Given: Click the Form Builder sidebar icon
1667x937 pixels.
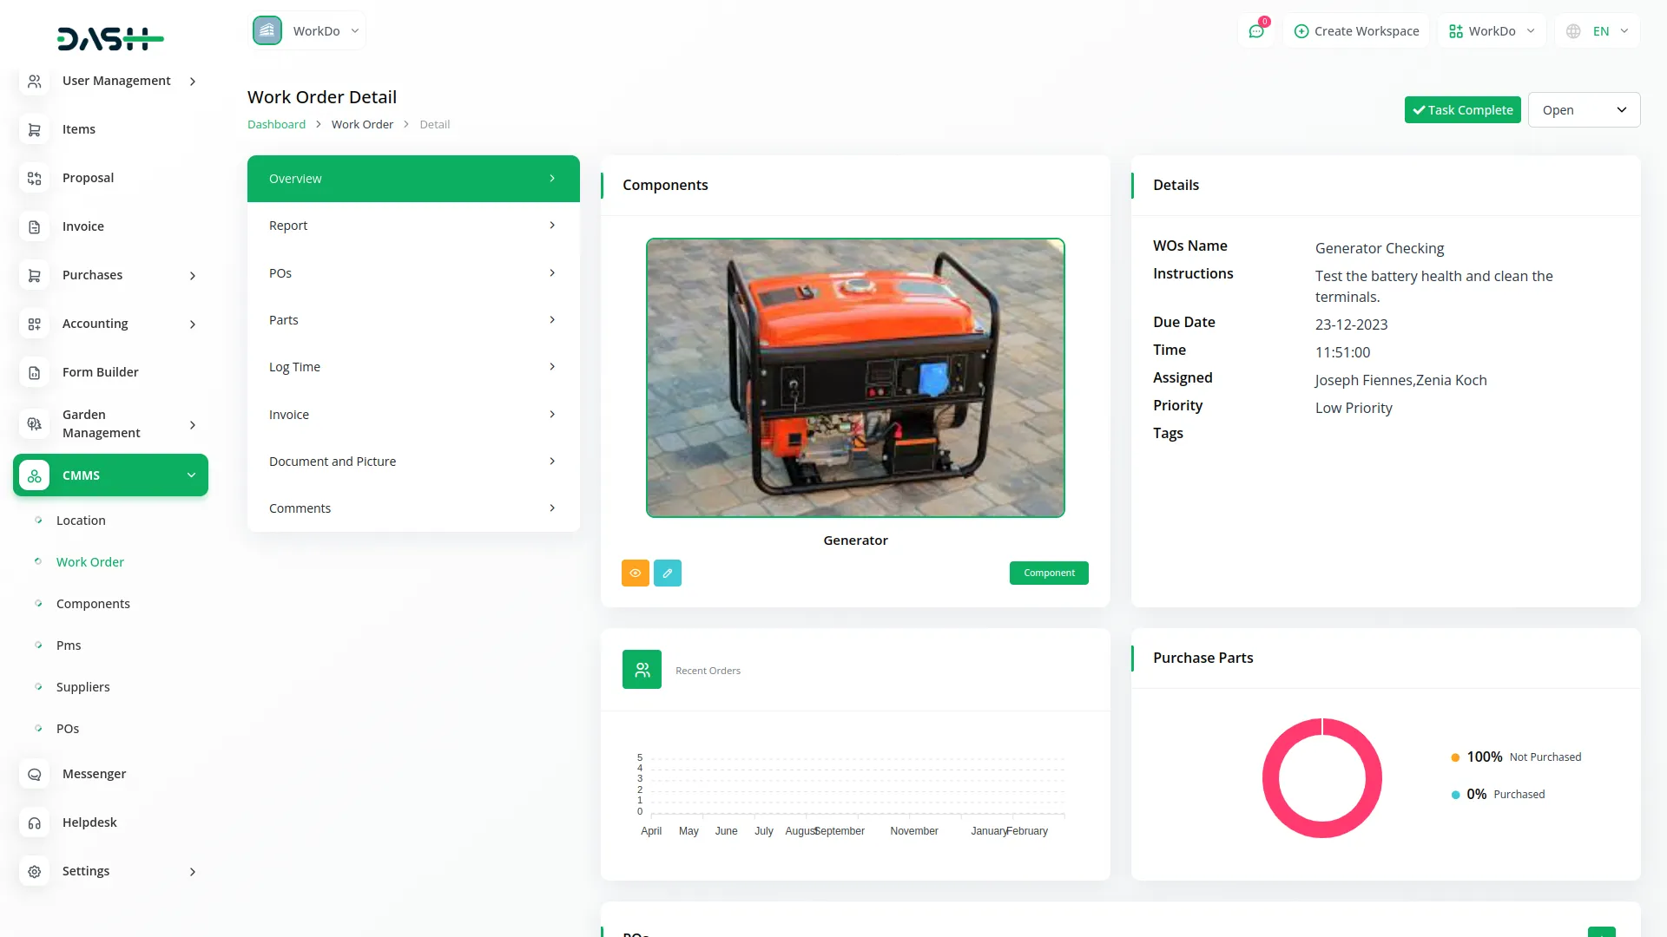Looking at the screenshot, I should tap(35, 372).
